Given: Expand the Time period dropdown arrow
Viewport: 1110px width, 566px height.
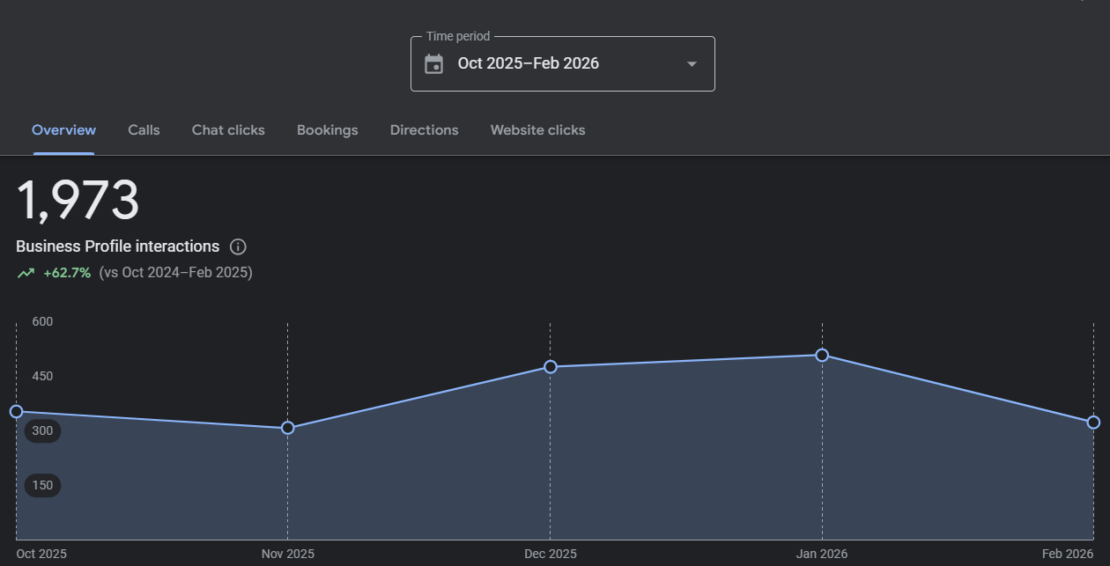Looking at the screenshot, I should pyautogui.click(x=692, y=64).
